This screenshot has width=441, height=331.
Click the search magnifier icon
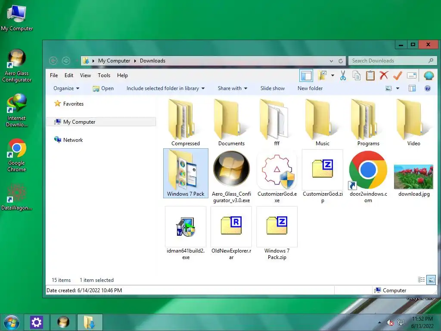point(431,60)
